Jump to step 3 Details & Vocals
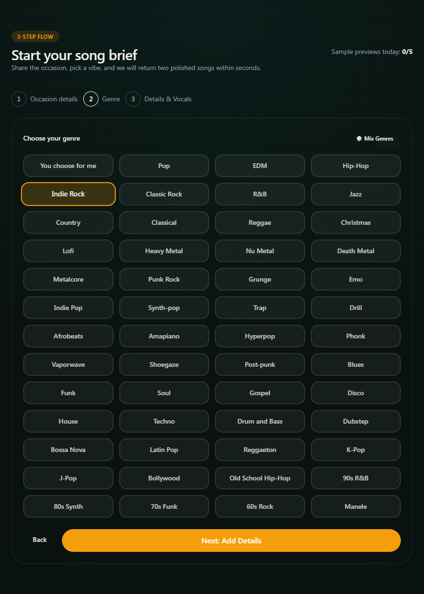Screen dimensions: 424x594 (x=159, y=99)
